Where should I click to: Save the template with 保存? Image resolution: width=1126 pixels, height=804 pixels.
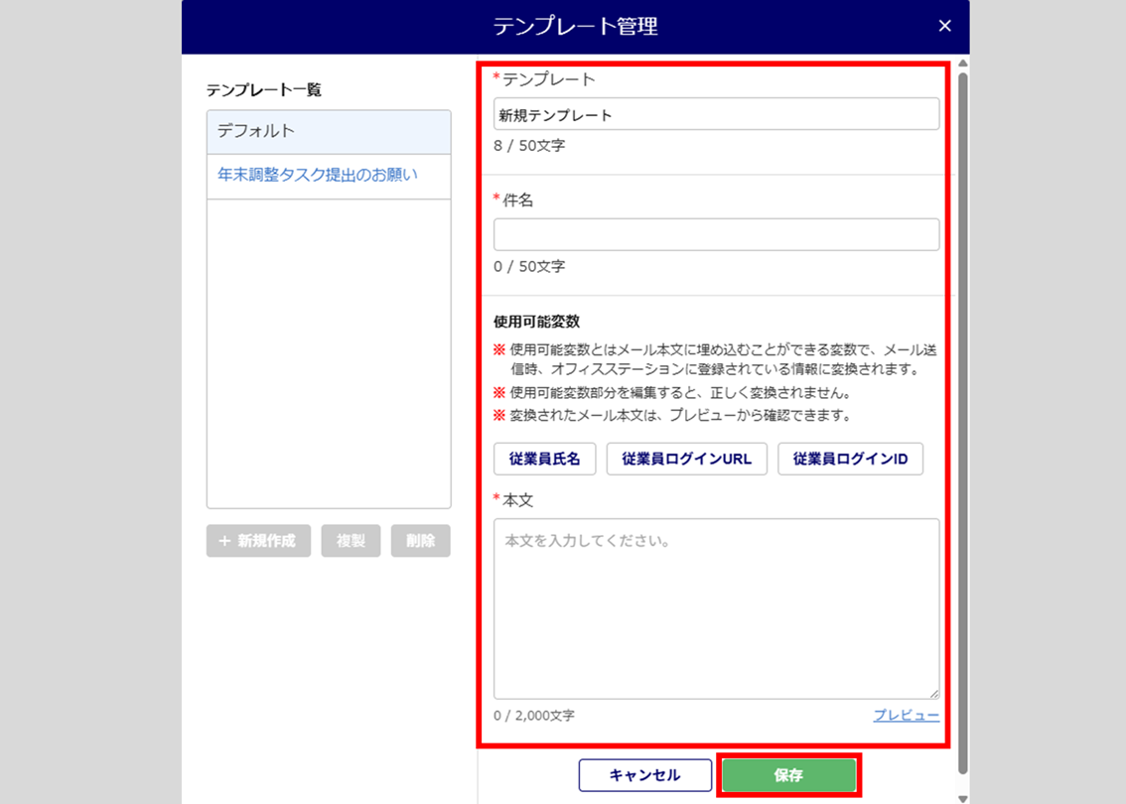click(788, 775)
